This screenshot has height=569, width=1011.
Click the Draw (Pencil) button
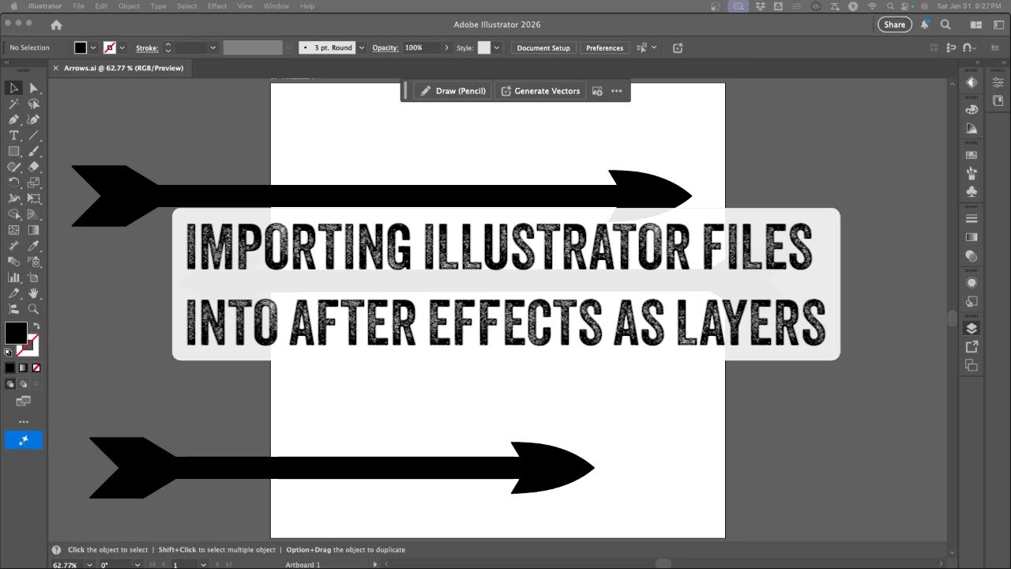[453, 91]
